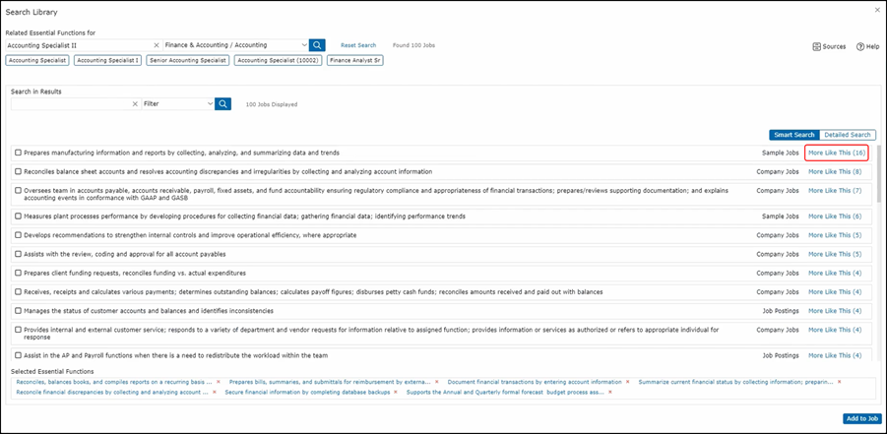Open the Filter dropdown in Search in Results

pos(178,103)
